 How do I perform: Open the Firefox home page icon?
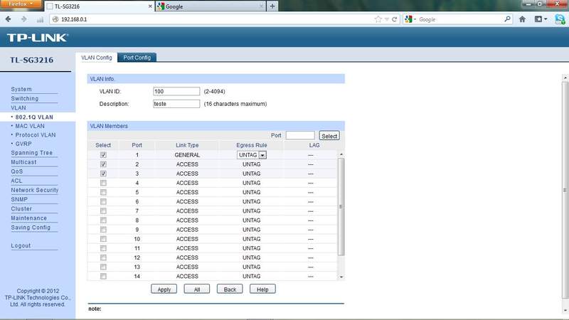coord(522,19)
